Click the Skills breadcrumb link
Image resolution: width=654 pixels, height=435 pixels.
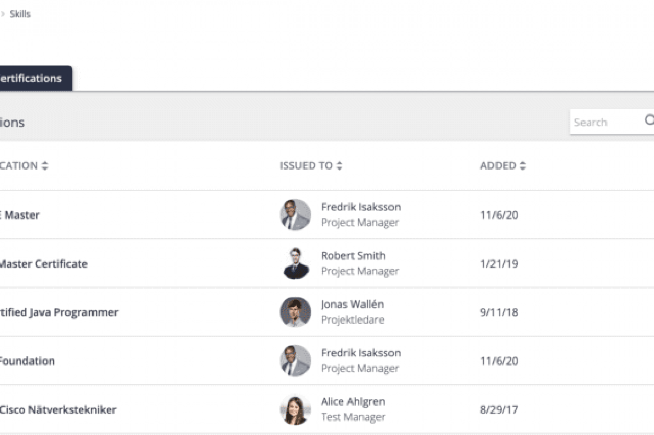coord(20,14)
